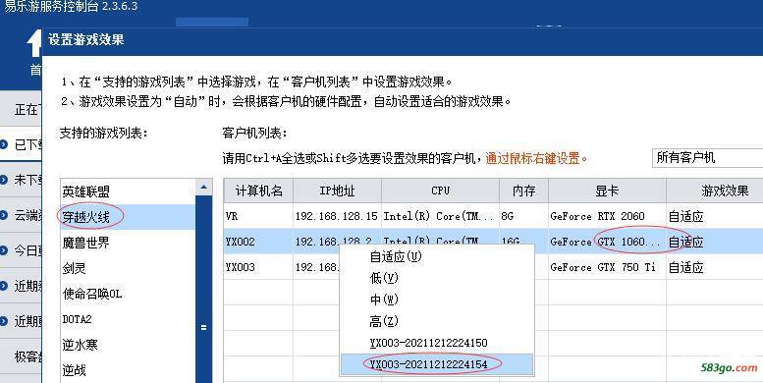The height and width of the screenshot is (383, 763).
Task: Sort by 计算机名 column header
Action: 258,191
